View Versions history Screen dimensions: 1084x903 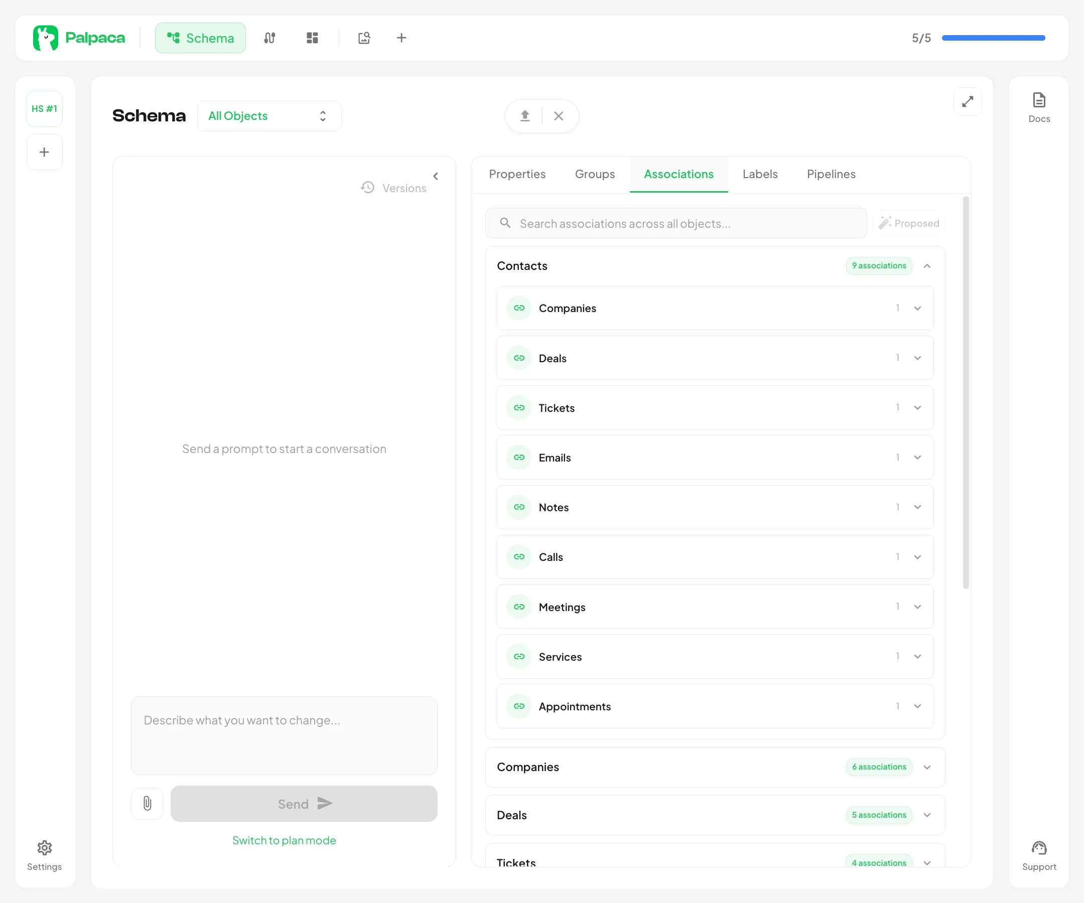pos(394,187)
